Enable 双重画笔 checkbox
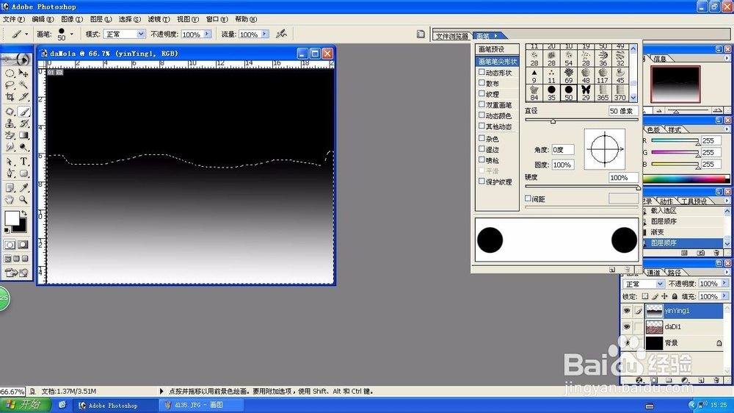This screenshot has height=413, width=734. point(482,104)
